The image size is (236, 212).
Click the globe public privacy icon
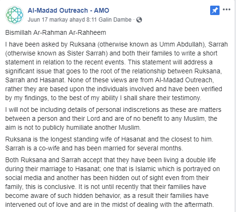139,20
